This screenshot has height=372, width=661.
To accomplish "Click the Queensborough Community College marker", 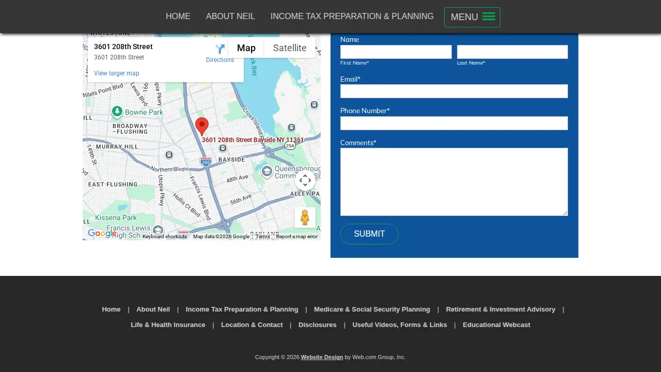I will pos(266,172).
